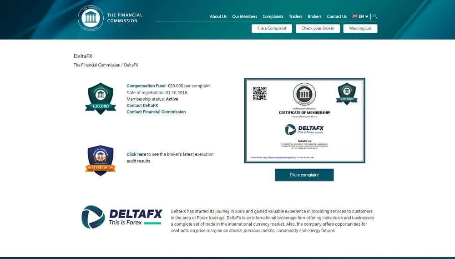The height and width of the screenshot is (259, 455).
Task: Open the search magnifier icon
Action: tap(375, 16)
